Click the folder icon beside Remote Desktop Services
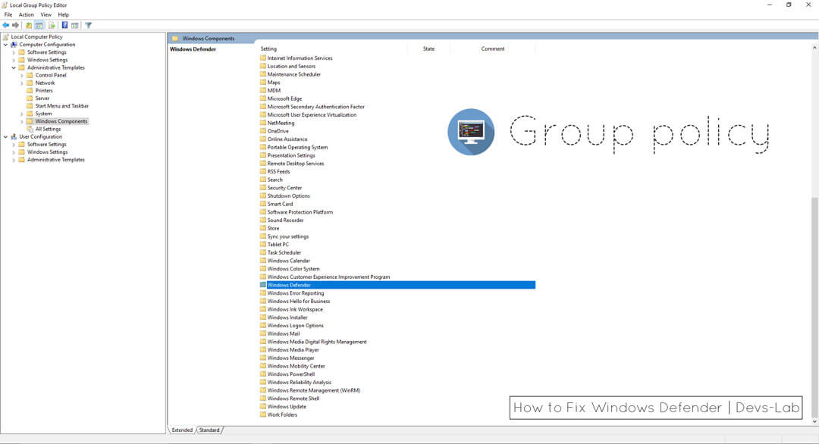Viewport: 819px width, 444px height. [x=262, y=164]
